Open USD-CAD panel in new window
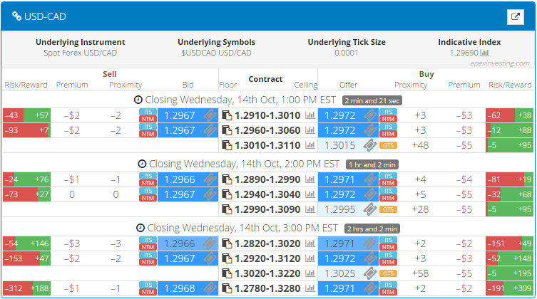Screen dimensions: 537x299 [515, 16]
